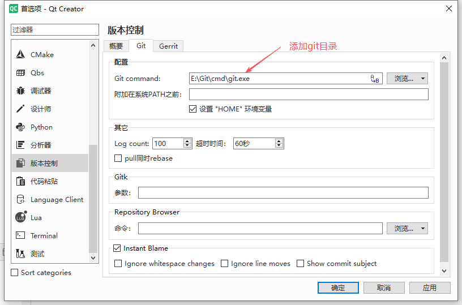Enable the pull with rebase checkbox

(x=118, y=158)
